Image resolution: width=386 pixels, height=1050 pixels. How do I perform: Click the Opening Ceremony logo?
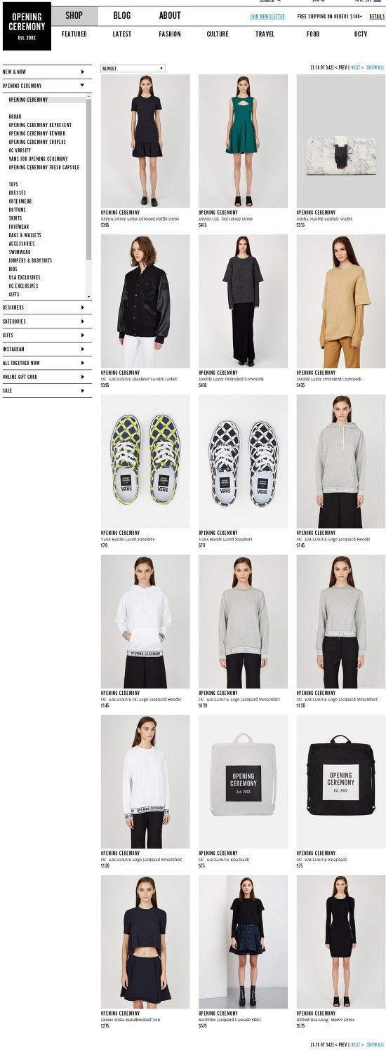(x=27, y=27)
